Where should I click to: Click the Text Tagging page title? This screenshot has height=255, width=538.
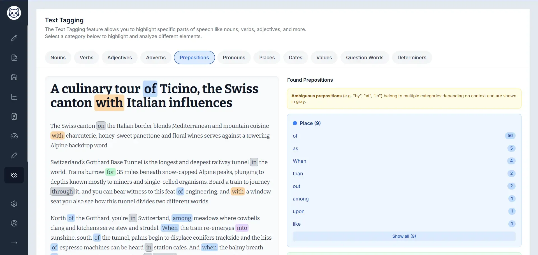click(64, 20)
